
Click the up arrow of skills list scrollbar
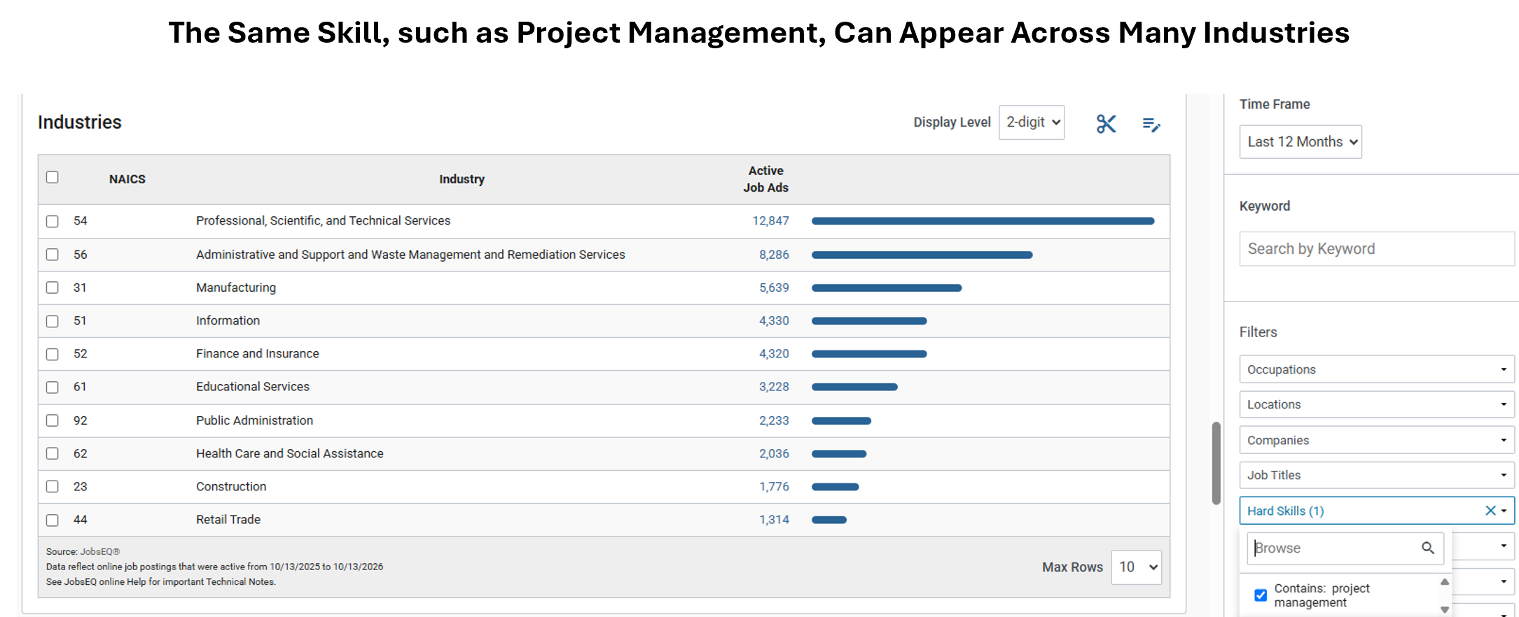point(1444,582)
